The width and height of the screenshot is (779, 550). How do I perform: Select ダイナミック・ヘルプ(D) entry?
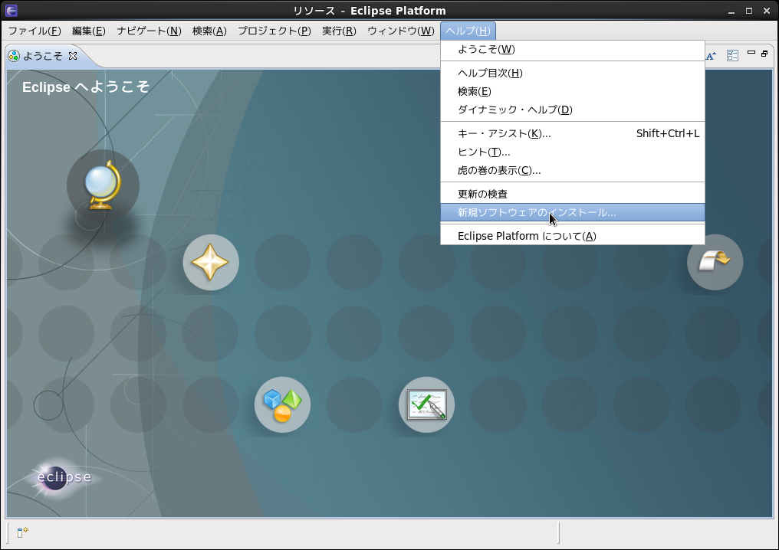click(572, 110)
